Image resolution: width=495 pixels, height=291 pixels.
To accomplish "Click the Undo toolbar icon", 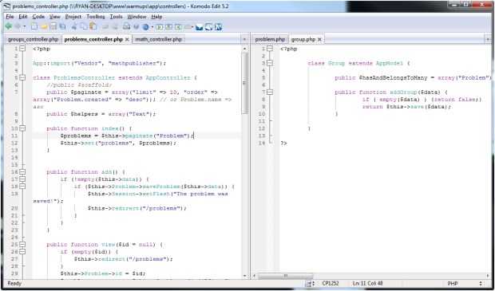I will pyautogui.click(x=105, y=26).
